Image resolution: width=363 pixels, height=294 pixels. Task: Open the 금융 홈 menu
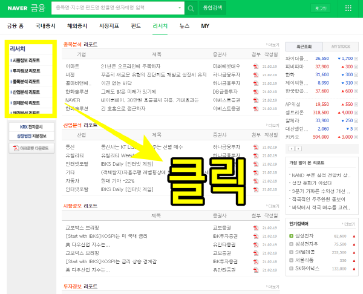coord(15,26)
